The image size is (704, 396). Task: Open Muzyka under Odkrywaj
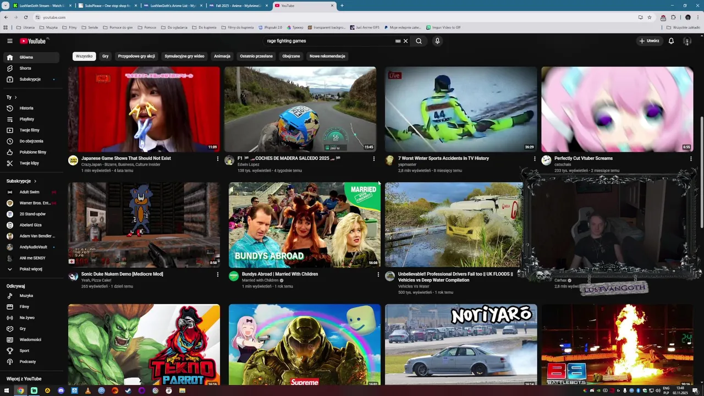pos(31,296)
